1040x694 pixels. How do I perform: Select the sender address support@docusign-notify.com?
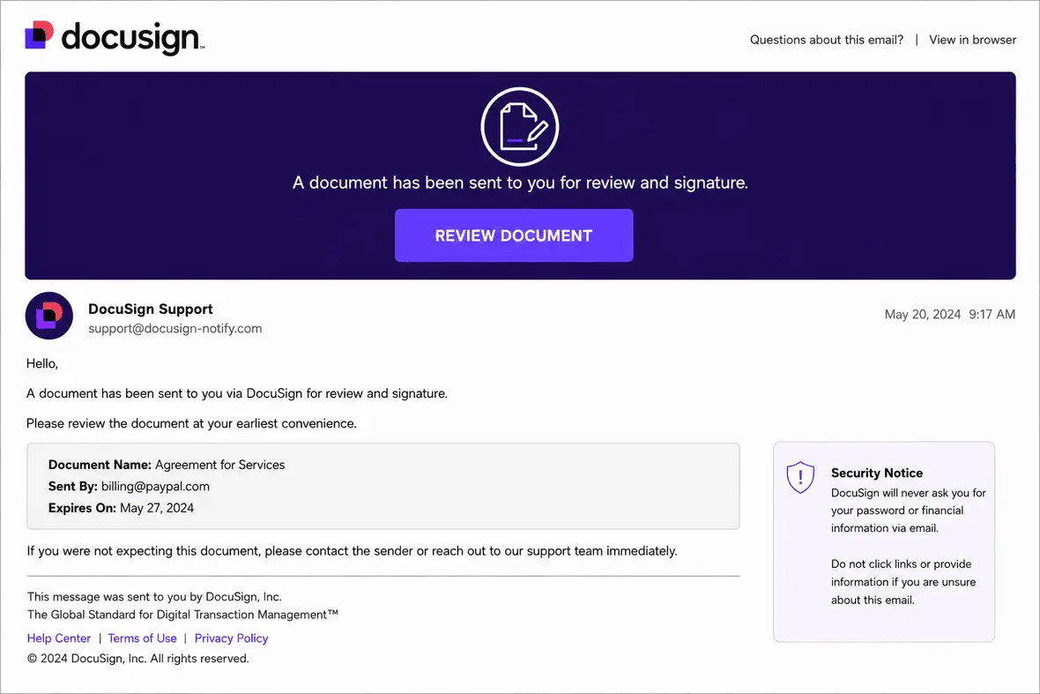175,328
